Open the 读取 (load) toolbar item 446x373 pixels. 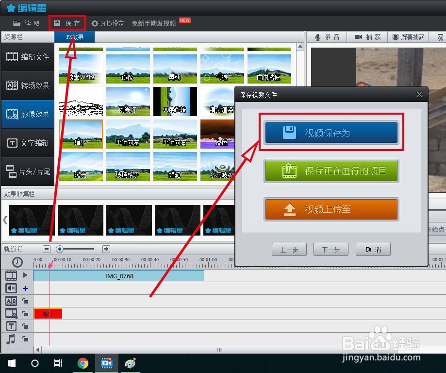click(26, 23)
